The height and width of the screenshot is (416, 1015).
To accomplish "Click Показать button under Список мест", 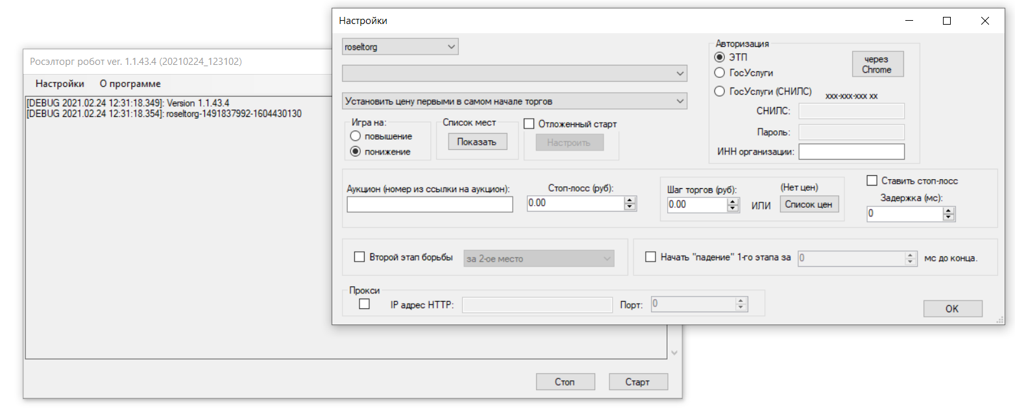I will click(477, 142).
